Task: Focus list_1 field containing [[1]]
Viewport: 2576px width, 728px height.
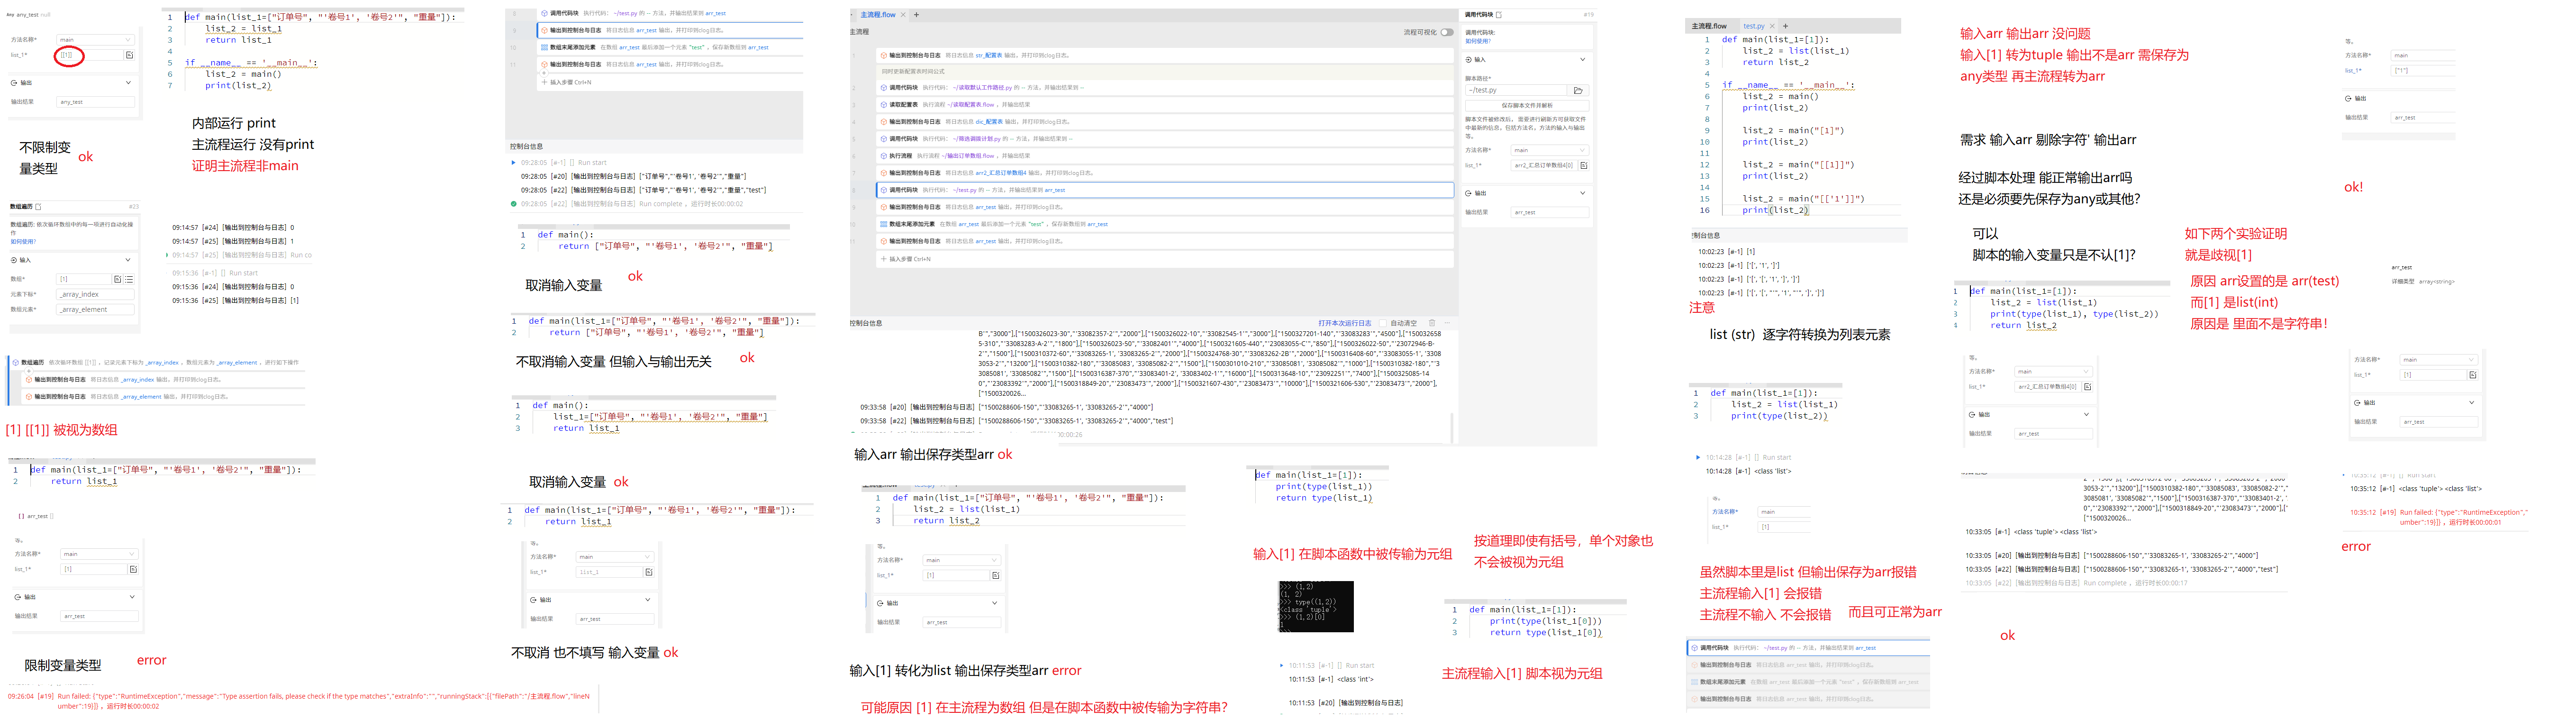Action: pos(90,55)
